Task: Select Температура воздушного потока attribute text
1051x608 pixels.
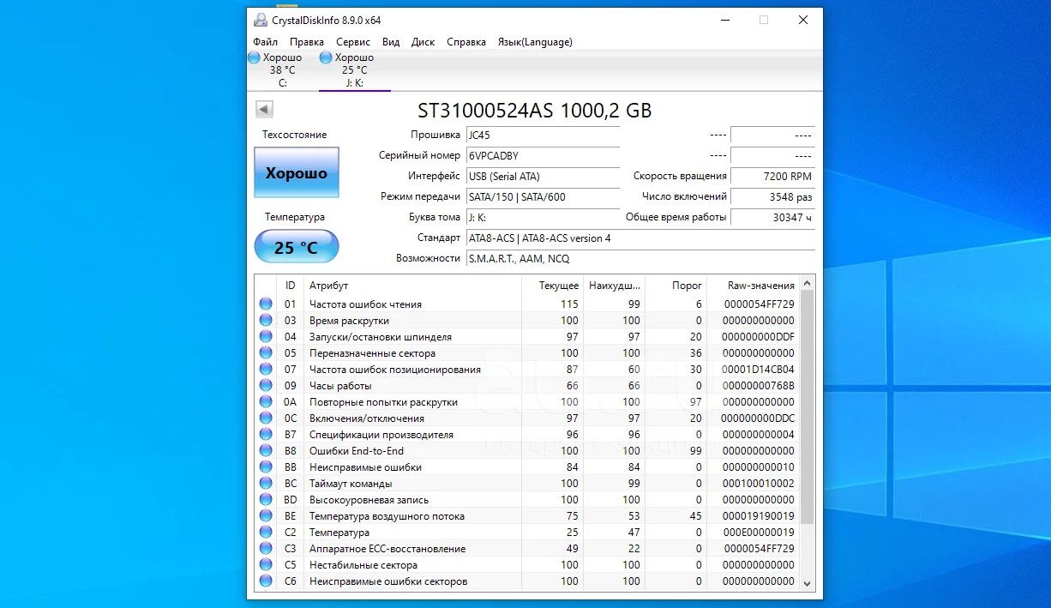Action: pyautogui.click(x=387, y=516)
